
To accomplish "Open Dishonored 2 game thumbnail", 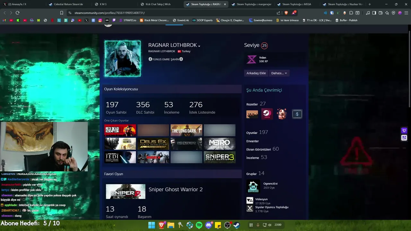I will click(x=186, y=144).
